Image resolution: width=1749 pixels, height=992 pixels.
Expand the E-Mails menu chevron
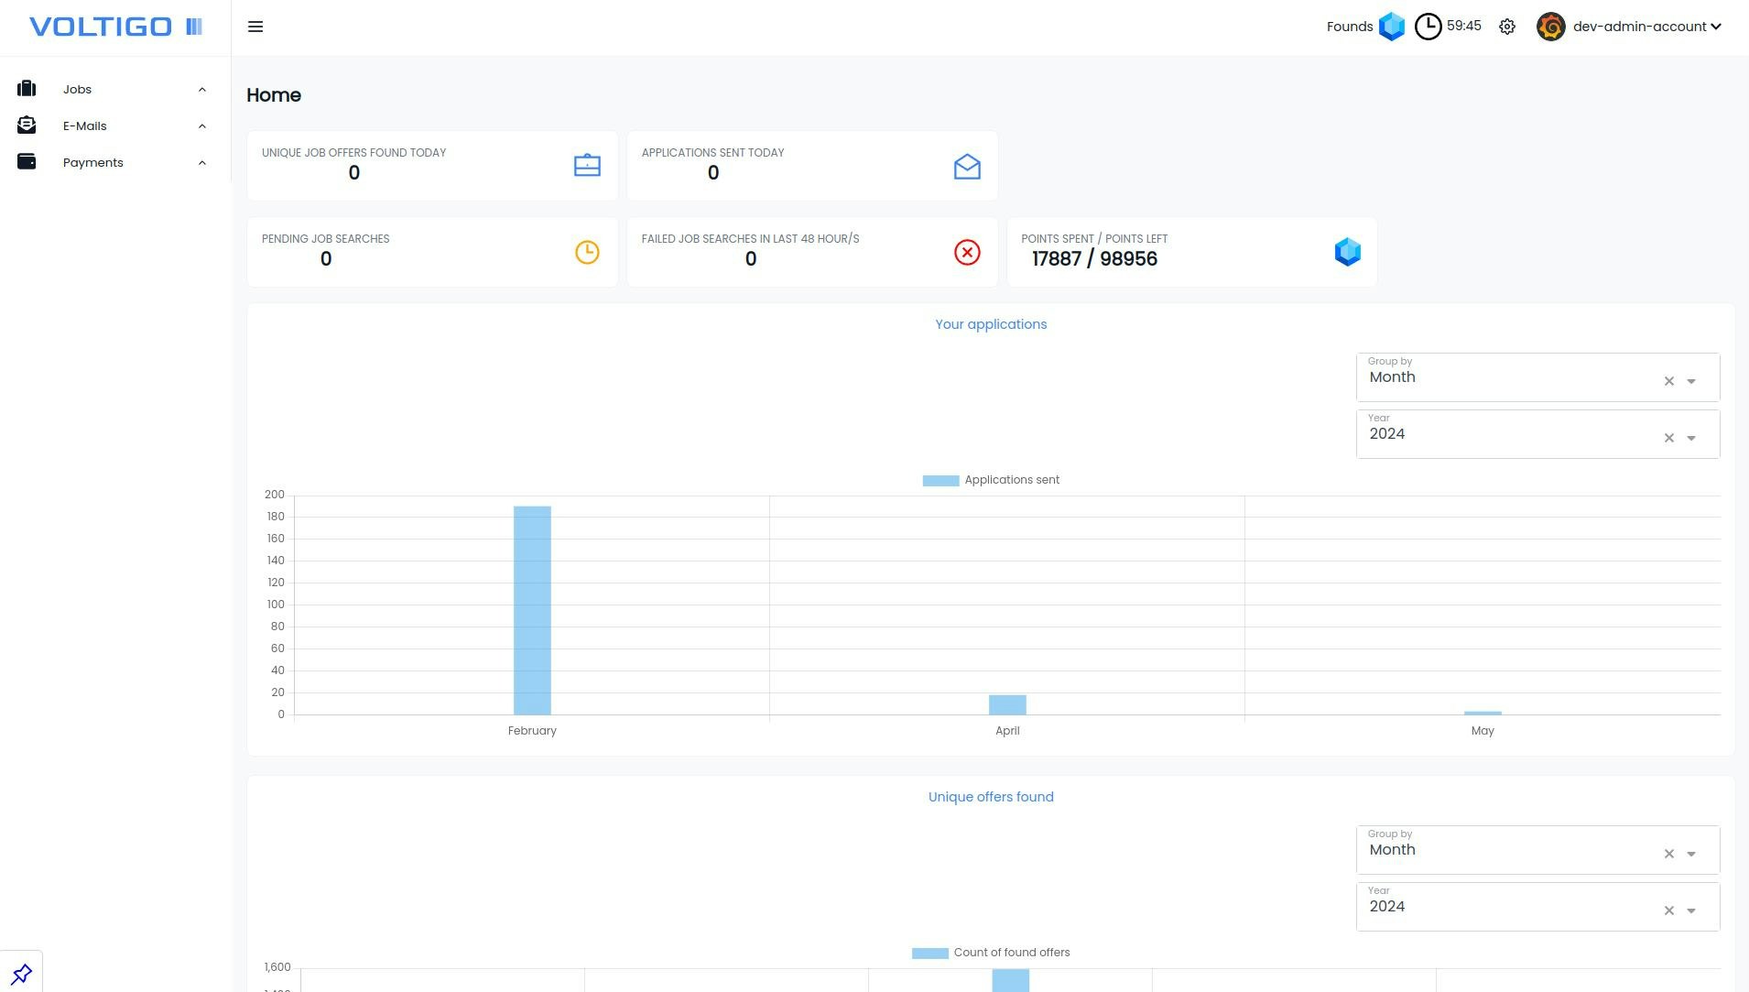202,125
